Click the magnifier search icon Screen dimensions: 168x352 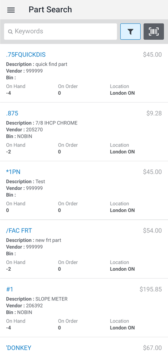(10, 32)
